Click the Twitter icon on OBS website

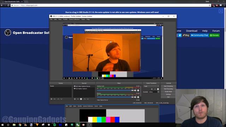tap(180, 35)
